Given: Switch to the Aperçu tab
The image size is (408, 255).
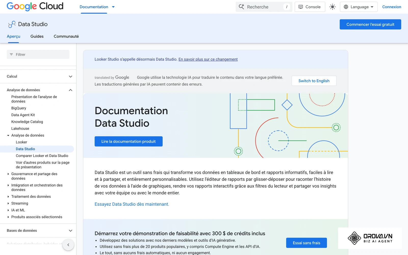Looking at the screenshot, I should pos(14,36).
